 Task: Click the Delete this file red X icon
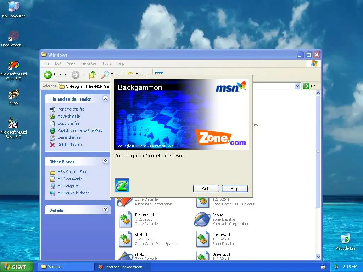click(x=52, y=145)
